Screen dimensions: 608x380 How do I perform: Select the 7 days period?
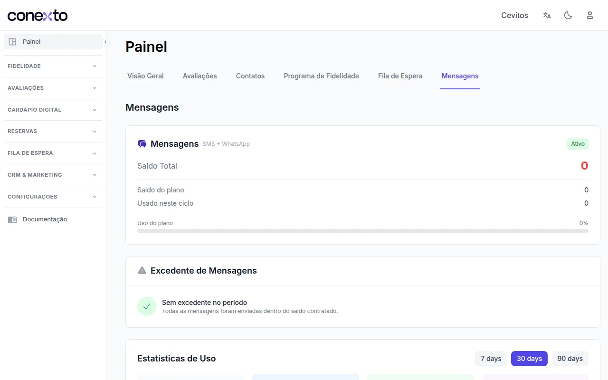[x=491, y=359]
